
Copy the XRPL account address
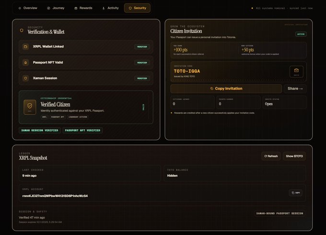[x=295, y=193]
